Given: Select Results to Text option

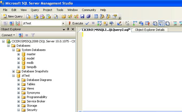Looking at the screenshot, I should tap(155, 23).
